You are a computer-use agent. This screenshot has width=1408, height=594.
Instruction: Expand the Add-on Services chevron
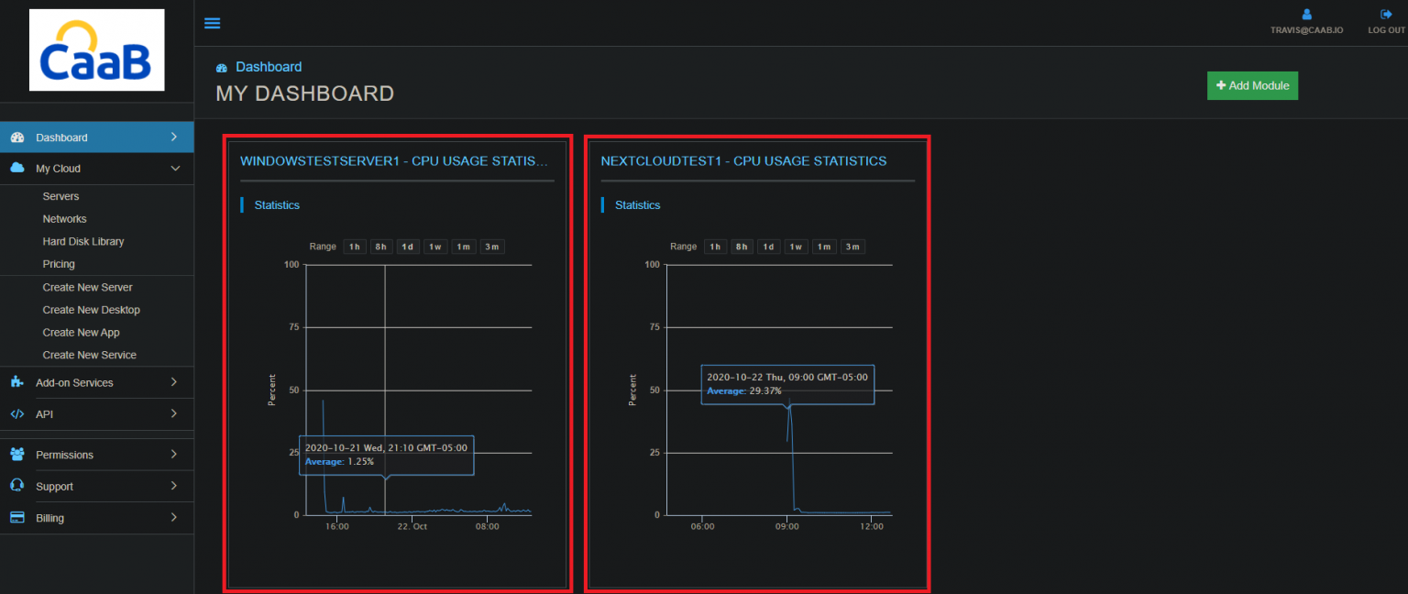pos(174,382)
